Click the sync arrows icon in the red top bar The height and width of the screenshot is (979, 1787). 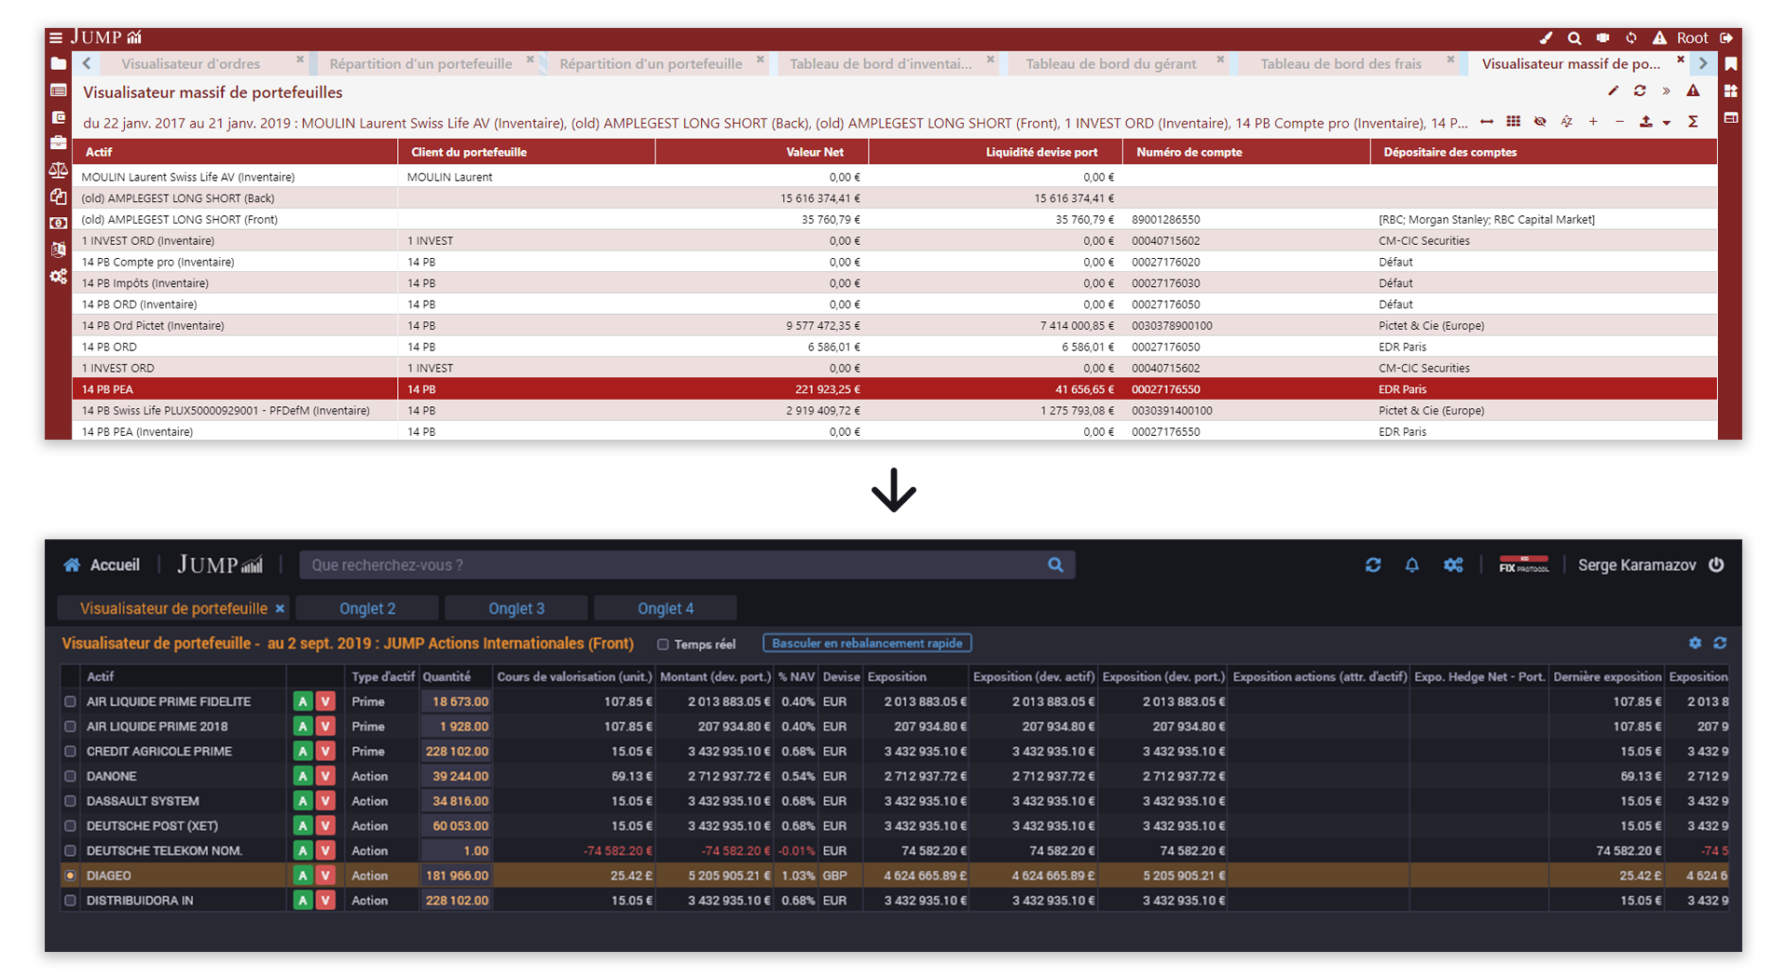(1631, 38)
